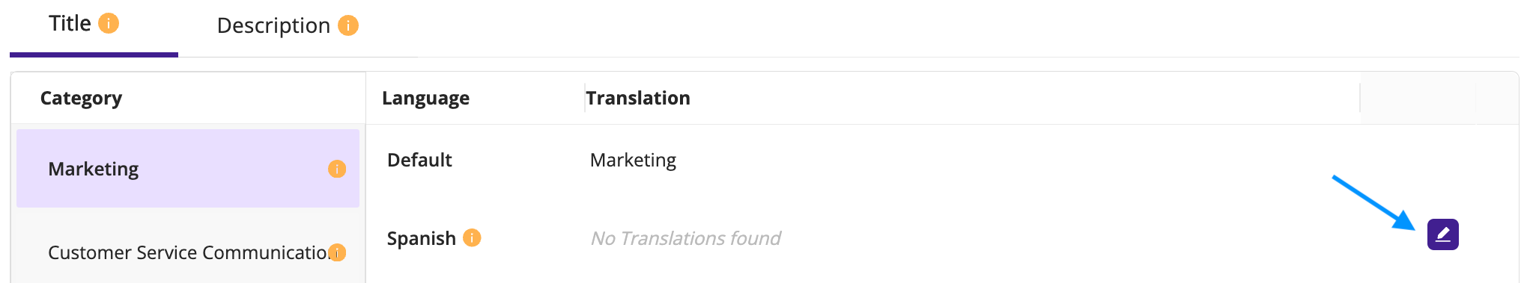The image size is (1527, 283).
Task: Click the Default language label
Action: point(419,160)
